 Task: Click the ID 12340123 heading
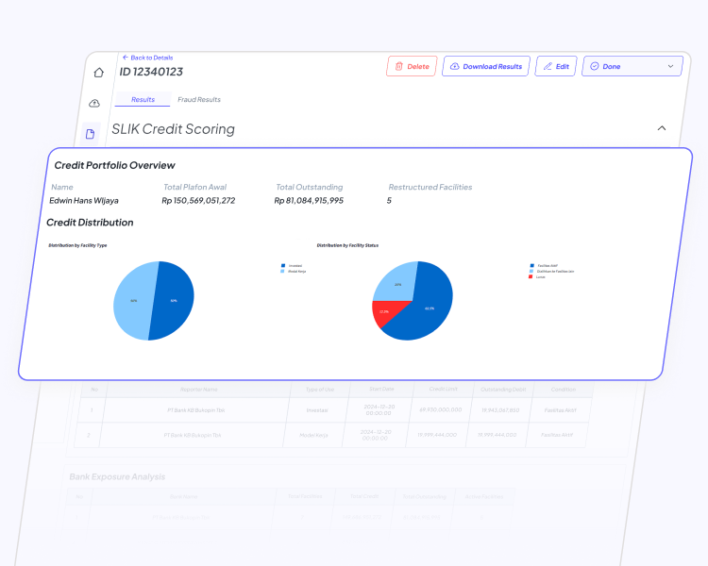[x=151, y=72]
